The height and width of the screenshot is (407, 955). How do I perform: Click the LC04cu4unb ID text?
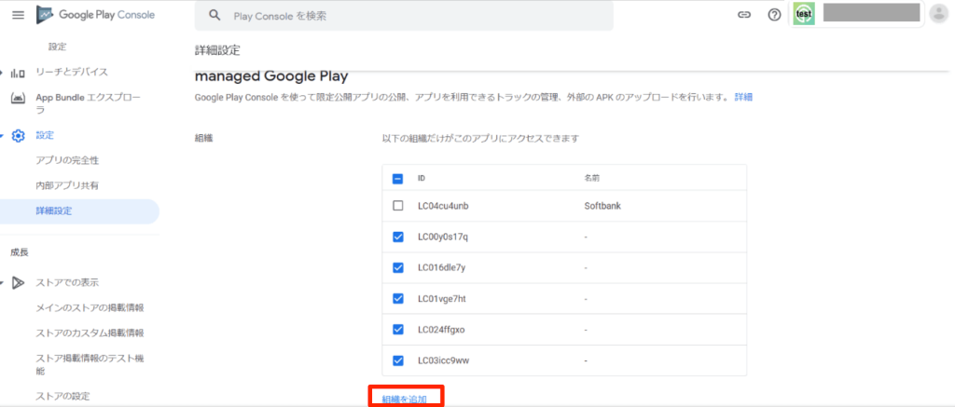(x=443, y=206)
